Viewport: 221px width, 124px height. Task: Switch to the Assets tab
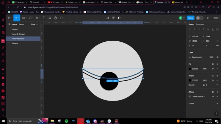pos(21,24)
